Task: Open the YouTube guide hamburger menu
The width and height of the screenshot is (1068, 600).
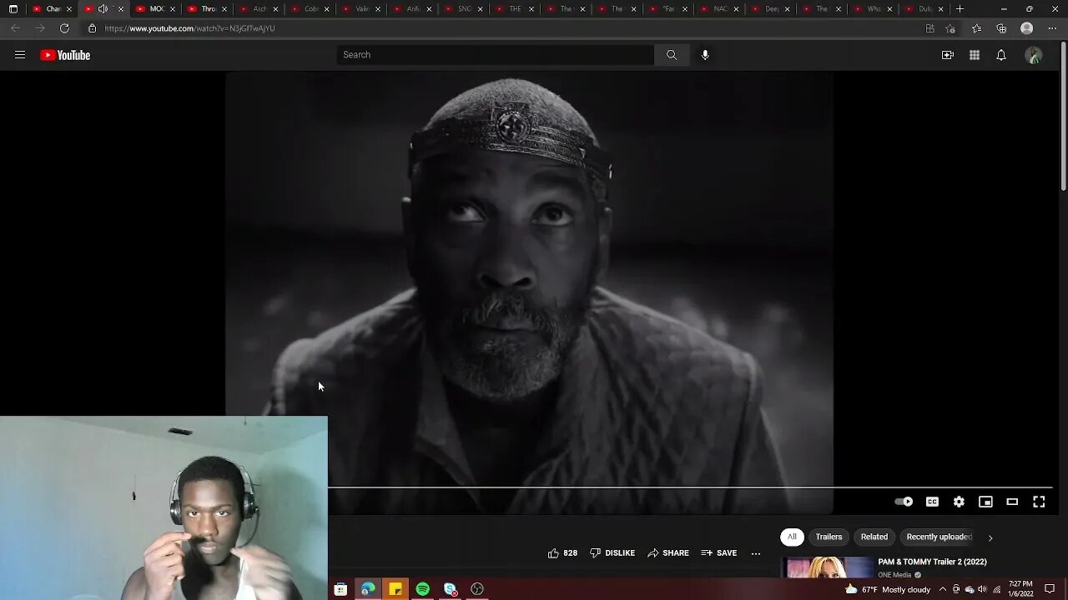Action: click(20, 55)
